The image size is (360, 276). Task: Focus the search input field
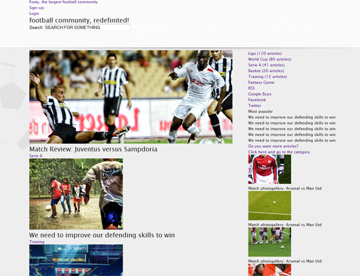pos(87,28)
